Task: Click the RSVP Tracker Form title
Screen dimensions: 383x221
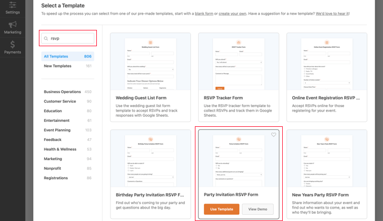Action: click(223, 98)
